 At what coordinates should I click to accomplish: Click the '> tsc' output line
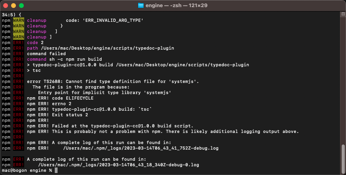click(x=34, y=70)
